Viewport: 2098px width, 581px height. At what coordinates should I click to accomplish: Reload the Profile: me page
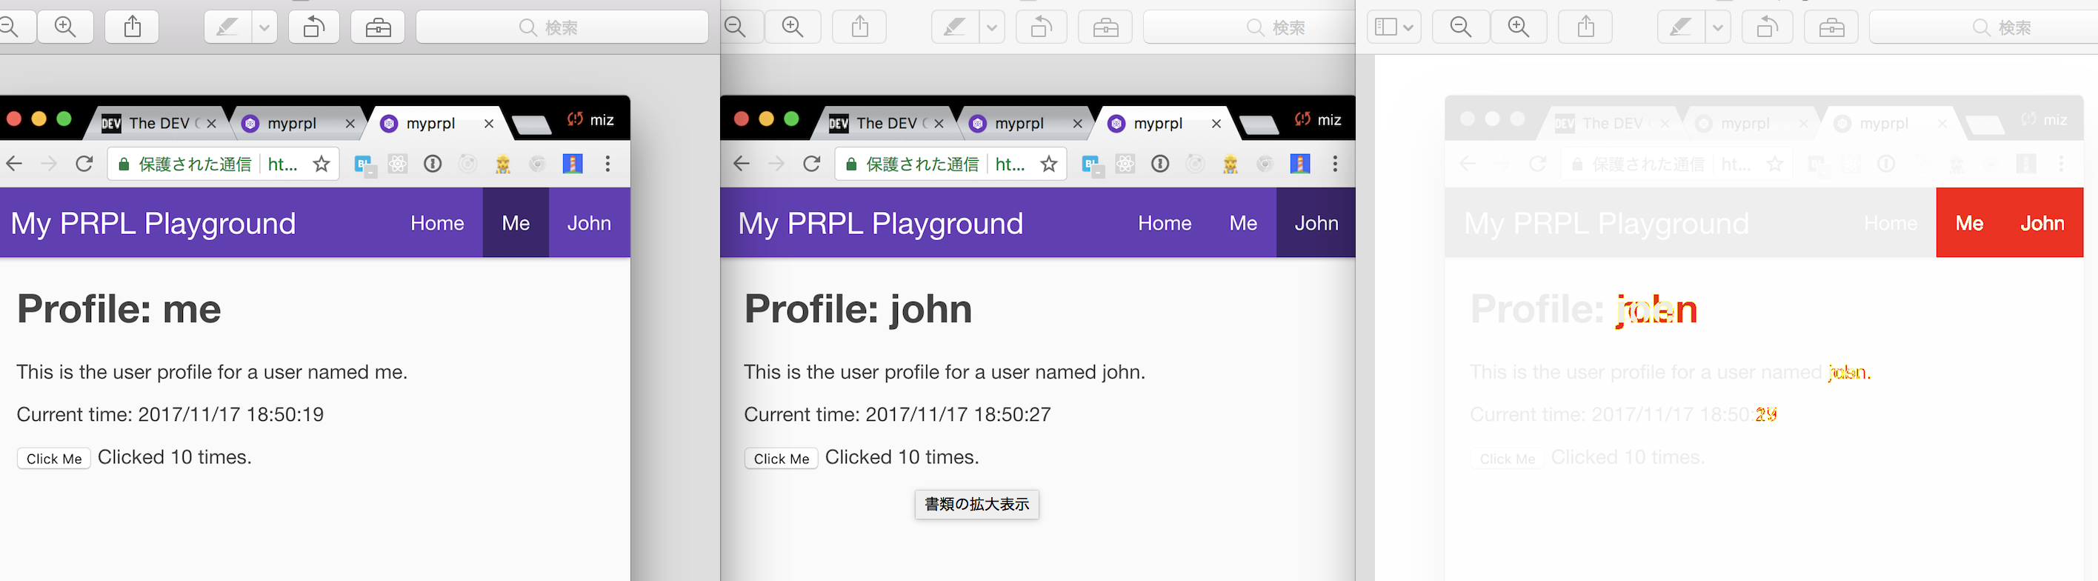(x=84, y=164)
